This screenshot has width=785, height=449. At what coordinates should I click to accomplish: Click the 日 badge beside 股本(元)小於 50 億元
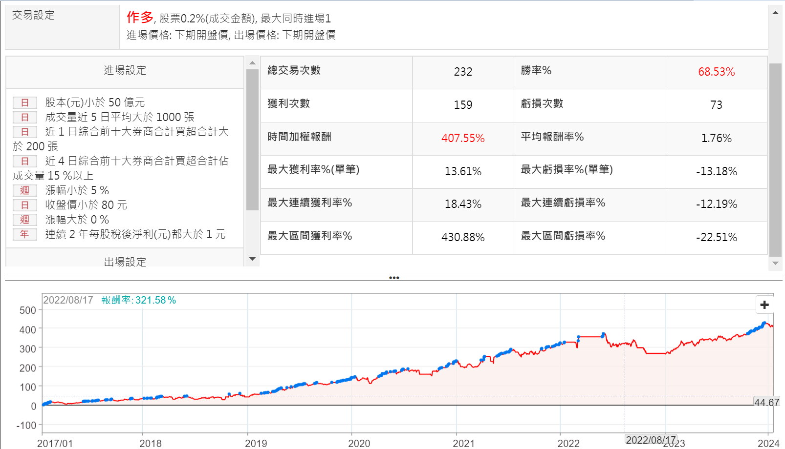coord(24,102)
